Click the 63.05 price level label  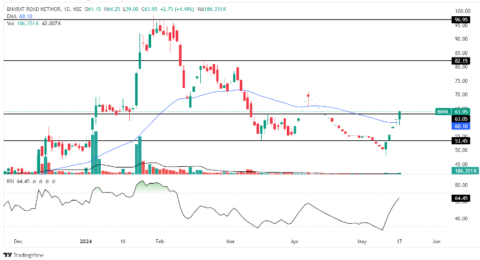tap(461, 119)
